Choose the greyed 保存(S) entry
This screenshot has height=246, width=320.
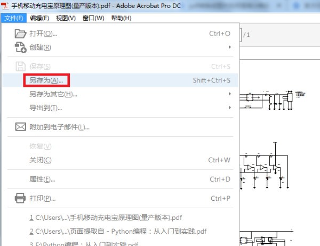121,67
